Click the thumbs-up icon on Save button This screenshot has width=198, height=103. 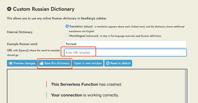tap(41, 63)
